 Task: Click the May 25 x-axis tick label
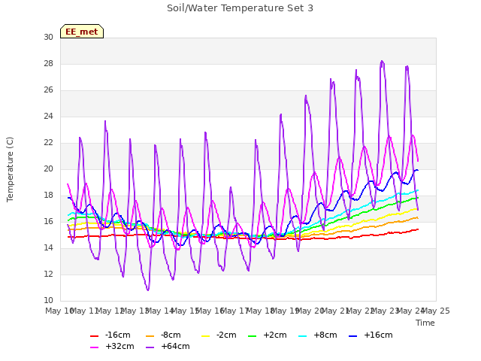[436, 311]
